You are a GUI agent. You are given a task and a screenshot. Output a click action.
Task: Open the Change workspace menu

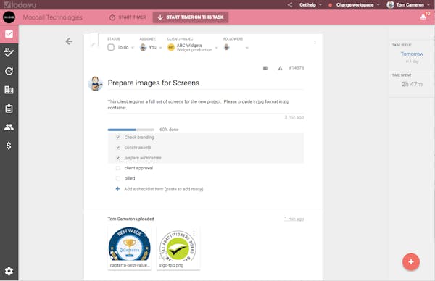coord(357,5)
